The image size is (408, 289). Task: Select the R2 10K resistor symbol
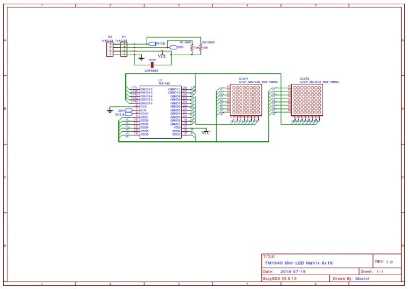[201, 48]
